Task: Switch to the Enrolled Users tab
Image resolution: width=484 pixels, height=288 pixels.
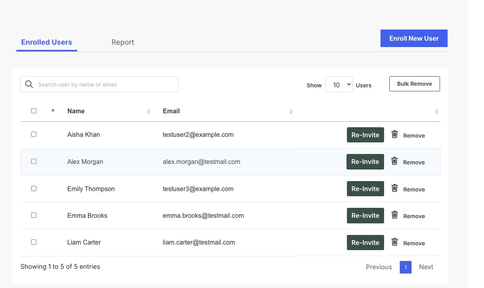Action: (x=47, y=42)
